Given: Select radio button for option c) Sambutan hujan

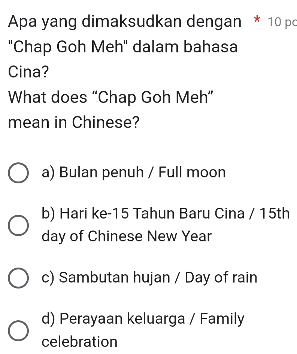Looking at the screenshot, I should pos(18,278).
